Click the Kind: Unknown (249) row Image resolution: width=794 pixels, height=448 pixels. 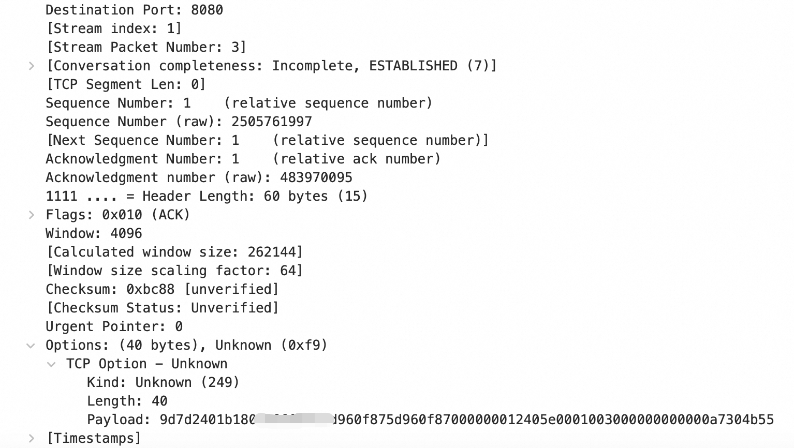pyautogui.click(x=163, y=382)
